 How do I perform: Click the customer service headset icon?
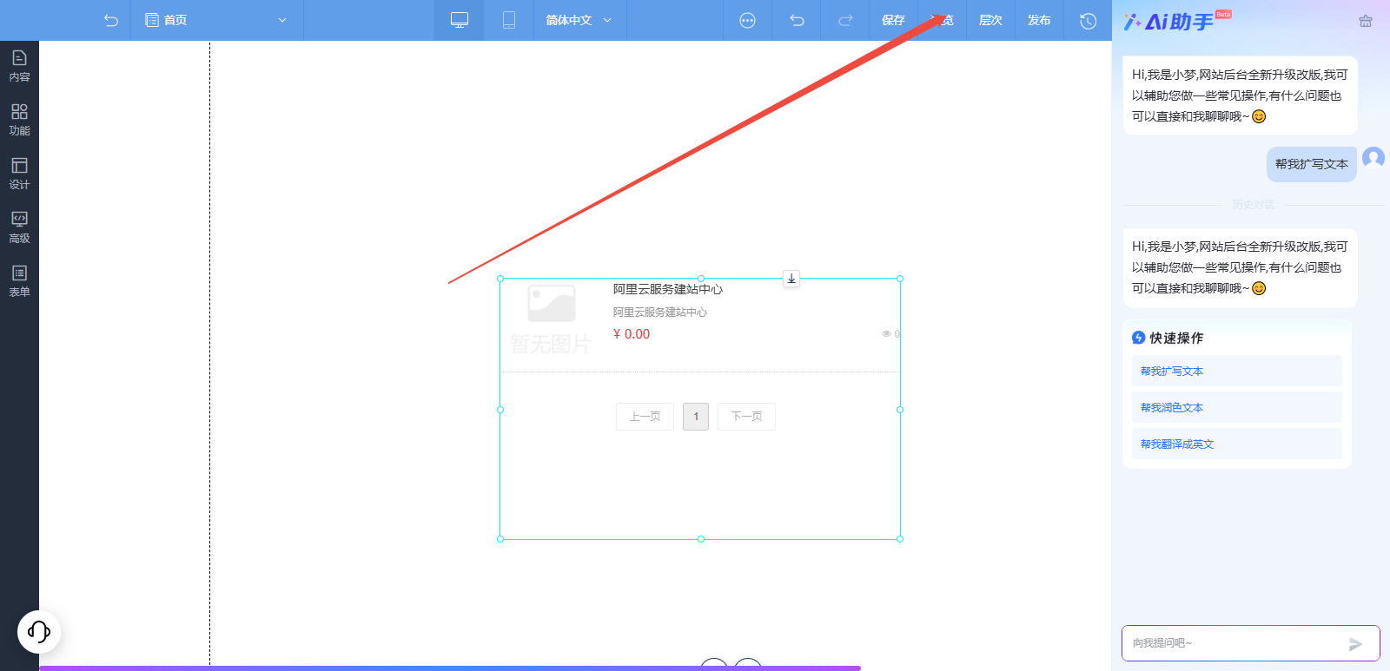pyautogui.click(x=39, y=631)
